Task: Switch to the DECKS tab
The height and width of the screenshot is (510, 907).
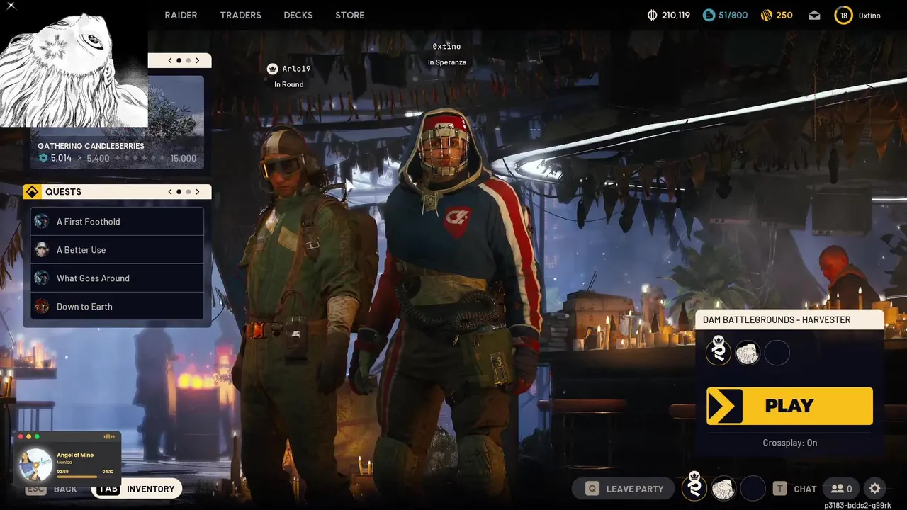Action: (x=298, y=15)
